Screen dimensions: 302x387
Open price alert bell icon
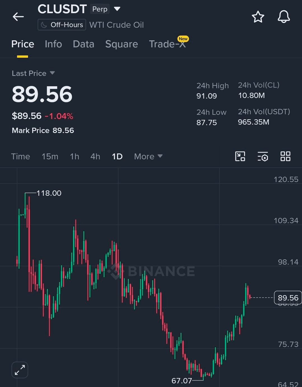(x=284, y=17)
